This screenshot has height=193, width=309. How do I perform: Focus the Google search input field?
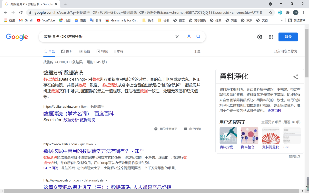click(x=107, y=37)
